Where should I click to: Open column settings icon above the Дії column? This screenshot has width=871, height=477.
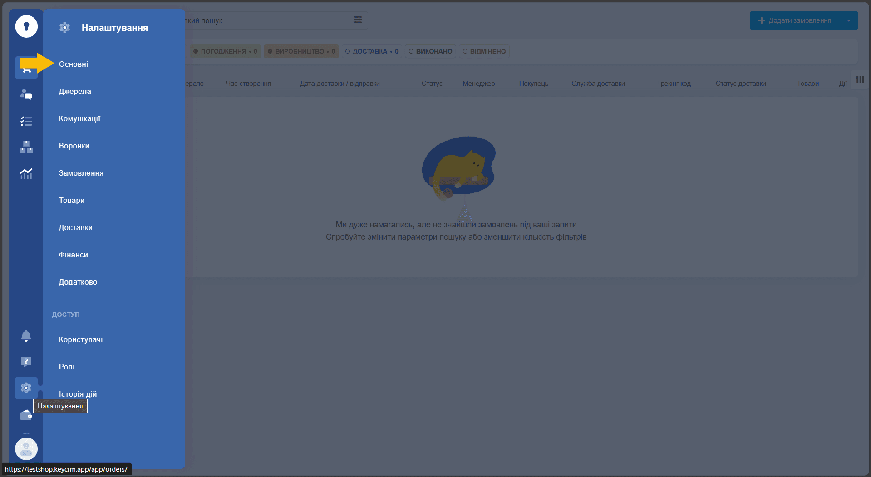860,79
